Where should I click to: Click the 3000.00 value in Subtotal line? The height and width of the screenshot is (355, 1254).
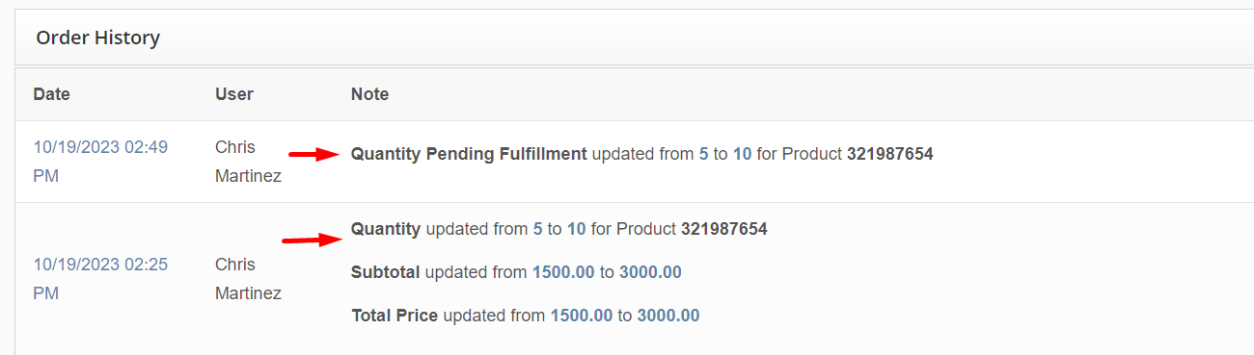(650, 272)
